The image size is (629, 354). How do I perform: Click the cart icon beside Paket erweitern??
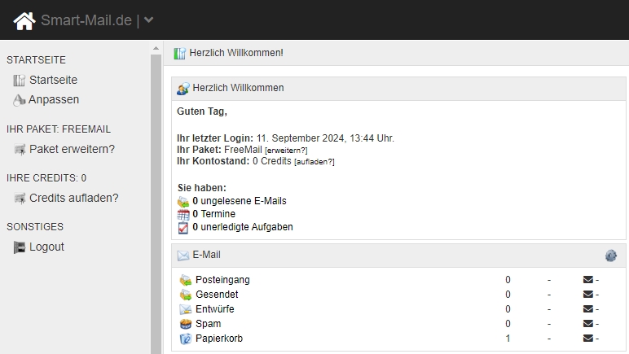(x=20, y=150)
